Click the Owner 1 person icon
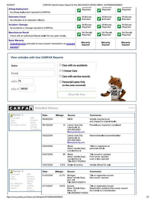Image resolution: width=155 pixels, height=201 pixels. [11, 115]
